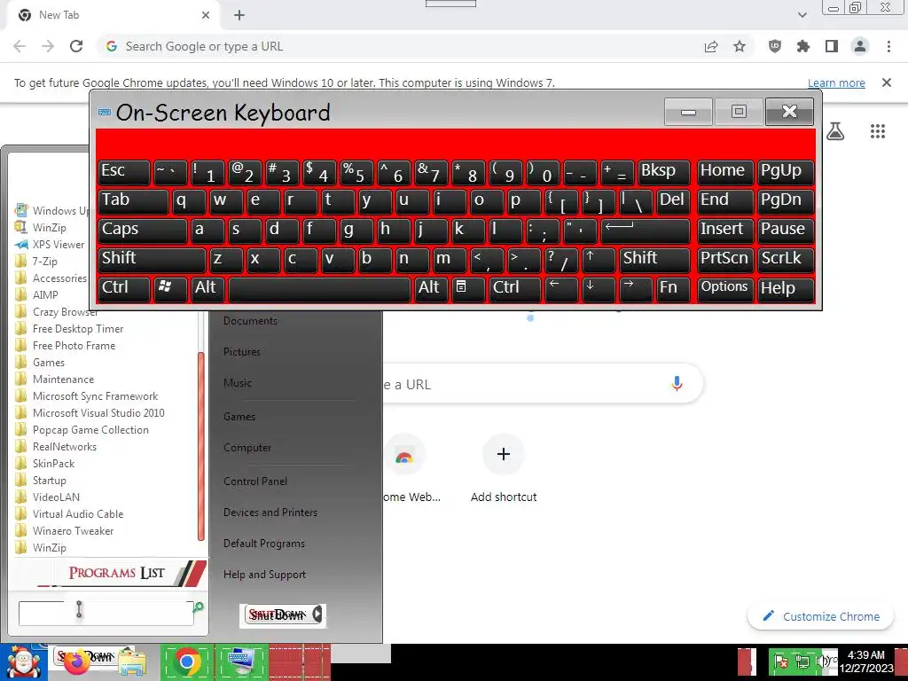
Task: Open Computer from Start menu
Action: 247,448
